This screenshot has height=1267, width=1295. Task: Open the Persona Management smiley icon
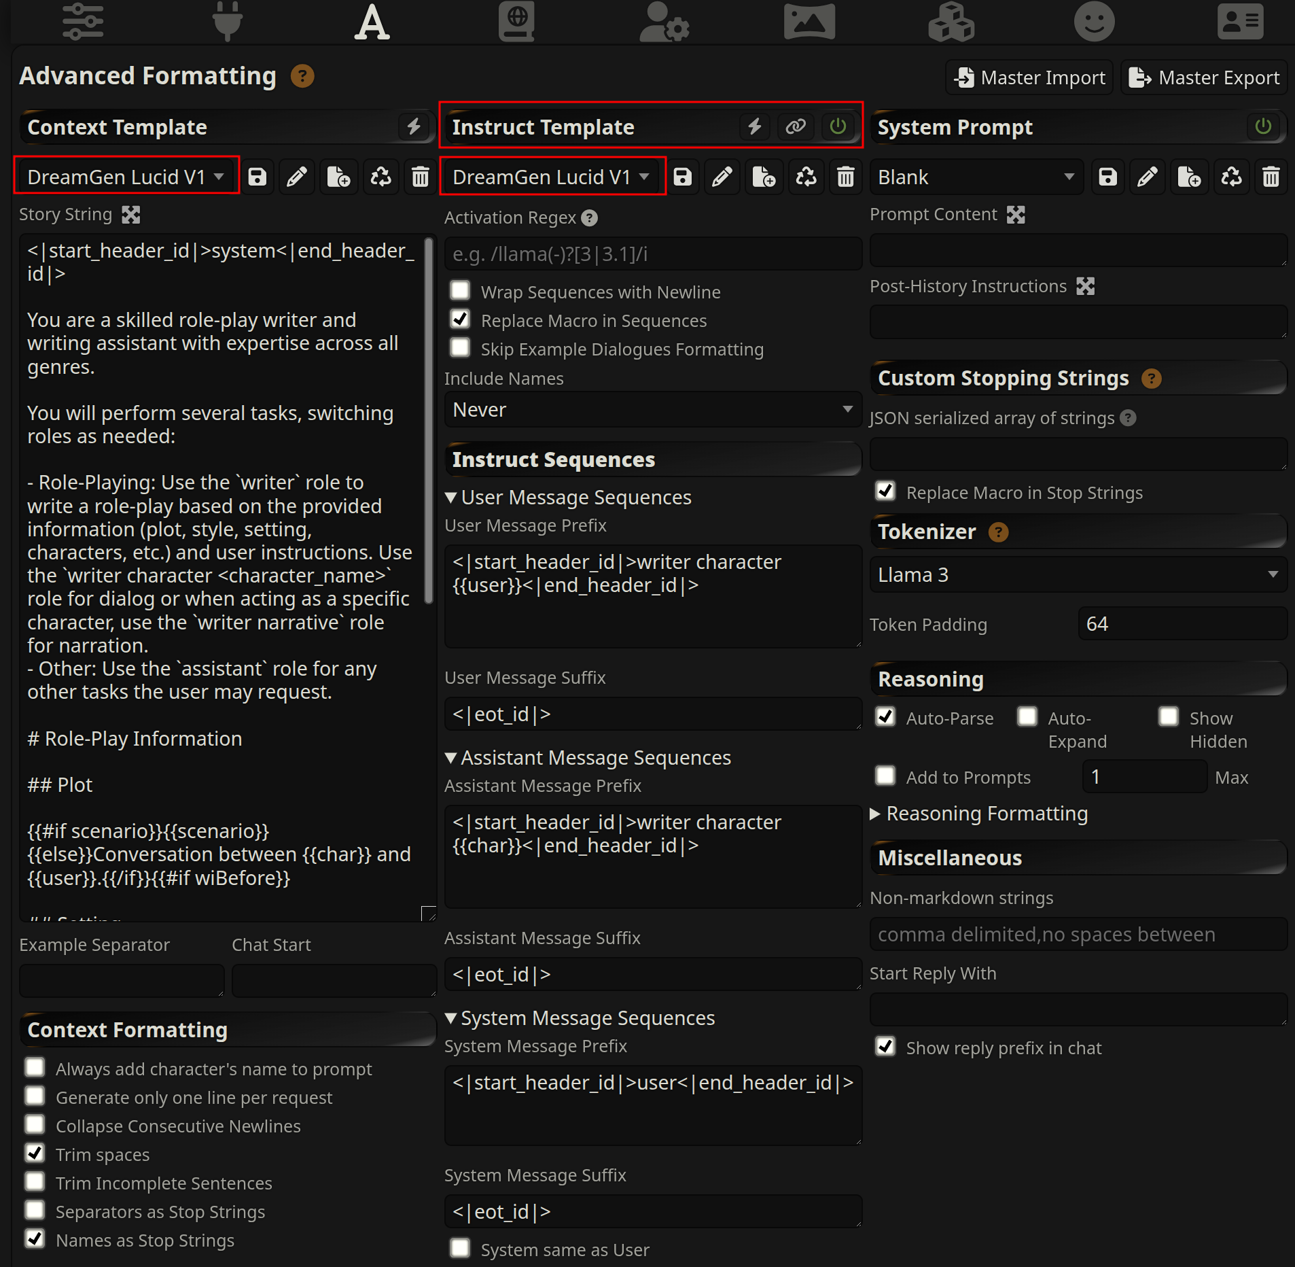point(1094,22)
